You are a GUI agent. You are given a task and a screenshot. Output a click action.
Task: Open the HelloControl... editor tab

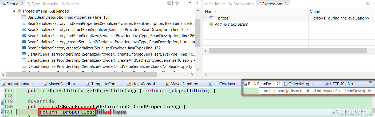(143, 84)
